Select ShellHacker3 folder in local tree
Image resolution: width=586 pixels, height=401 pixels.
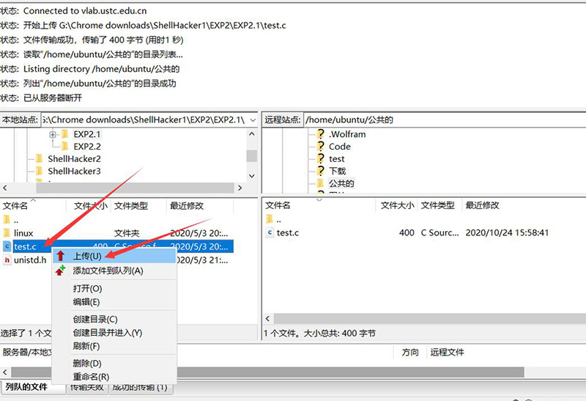[x=74, y=172]
